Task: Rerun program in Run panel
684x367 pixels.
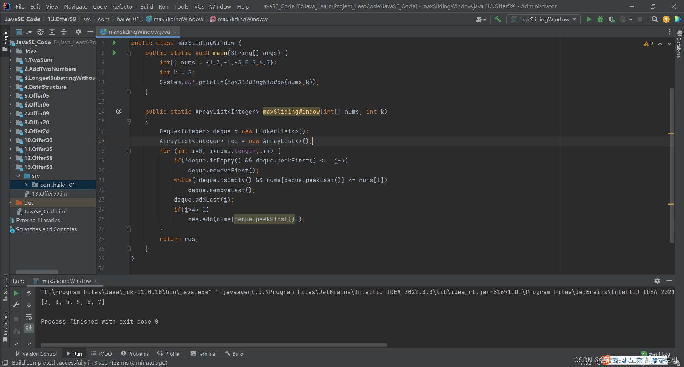Action: pyautogui.click(x=16, y=293)
